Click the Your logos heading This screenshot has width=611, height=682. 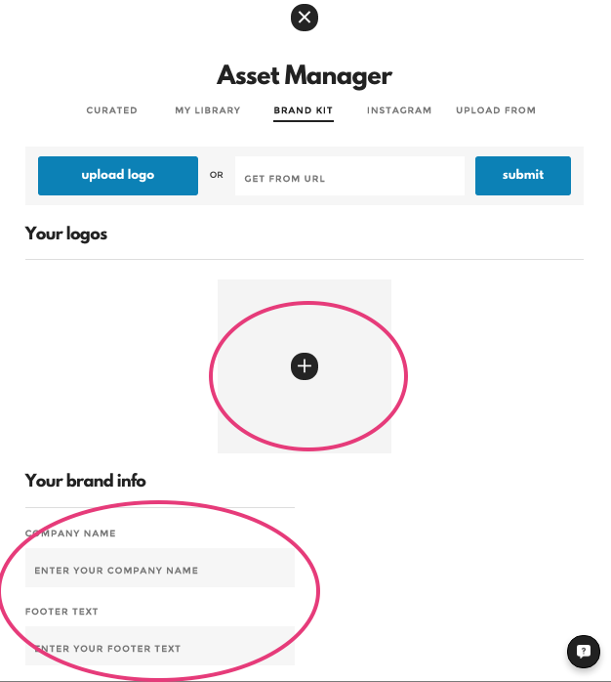click(66, 234)
